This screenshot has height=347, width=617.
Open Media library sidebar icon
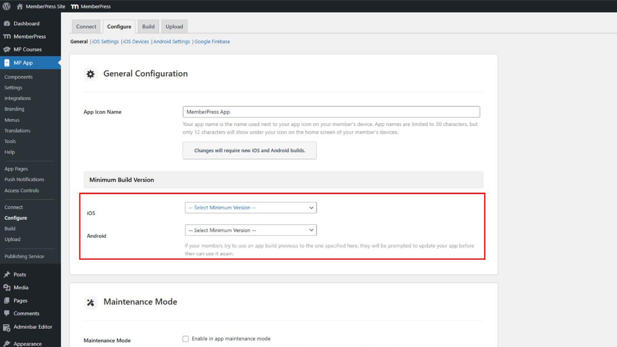tap(7, 287)
